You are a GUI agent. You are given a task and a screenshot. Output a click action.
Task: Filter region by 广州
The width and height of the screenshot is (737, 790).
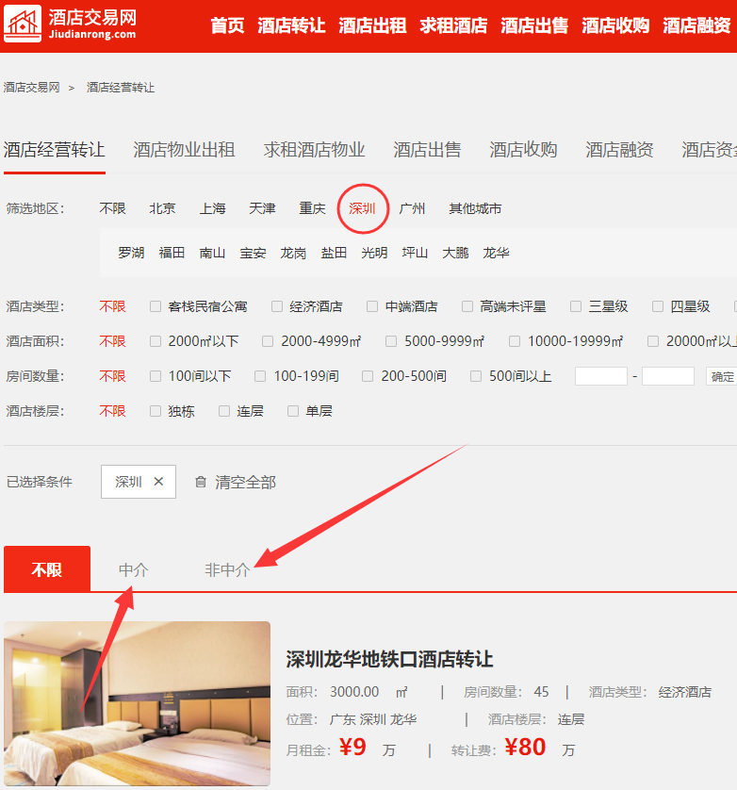(x=412, y=208)
